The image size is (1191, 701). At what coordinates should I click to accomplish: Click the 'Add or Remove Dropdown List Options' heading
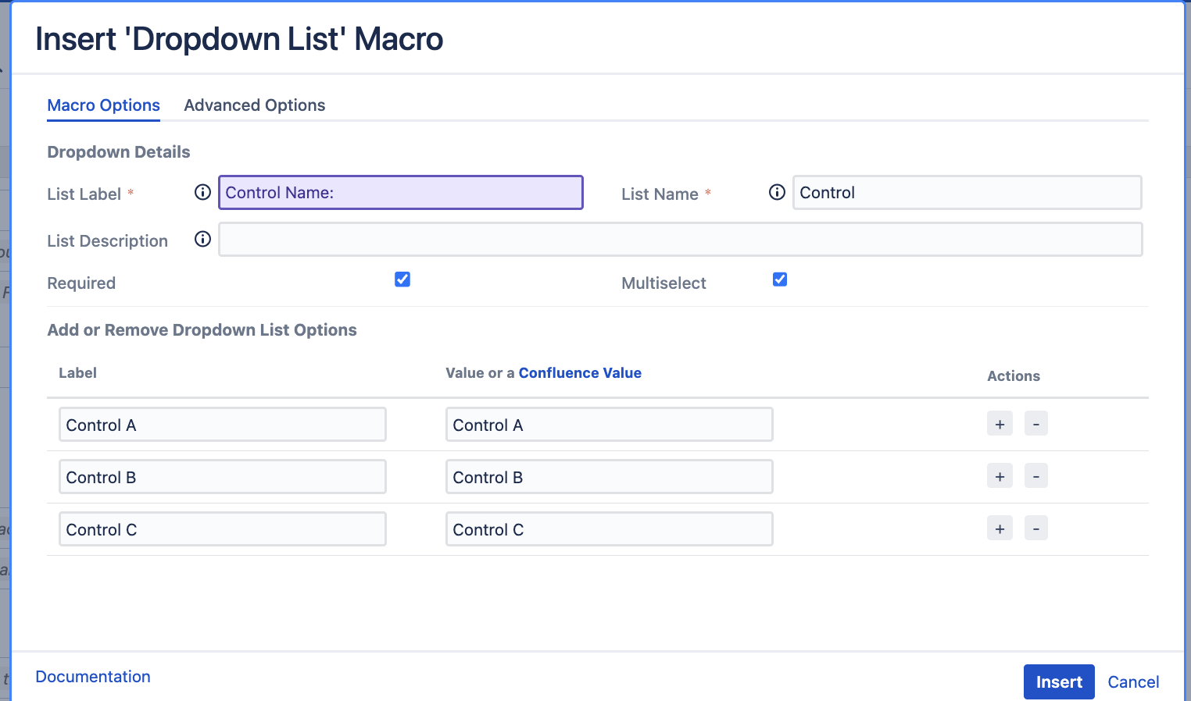point(202,330)
